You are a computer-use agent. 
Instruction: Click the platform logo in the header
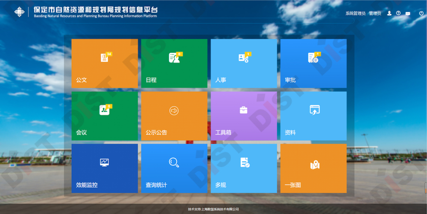coord(20,12)
